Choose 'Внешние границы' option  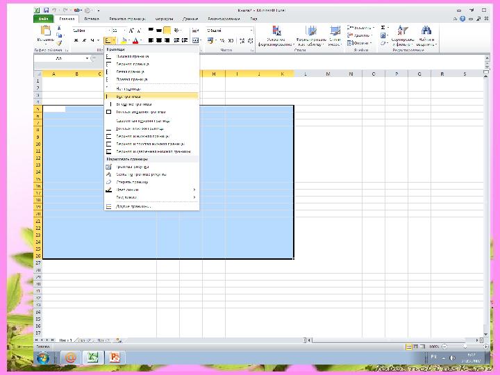(151, 104)
